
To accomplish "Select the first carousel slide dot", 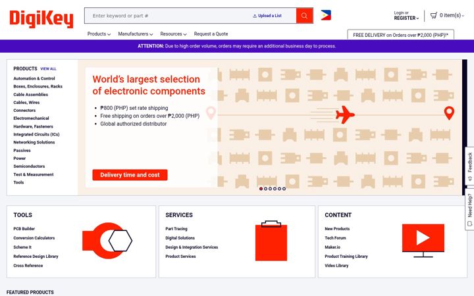I will [x=261, y=189].
